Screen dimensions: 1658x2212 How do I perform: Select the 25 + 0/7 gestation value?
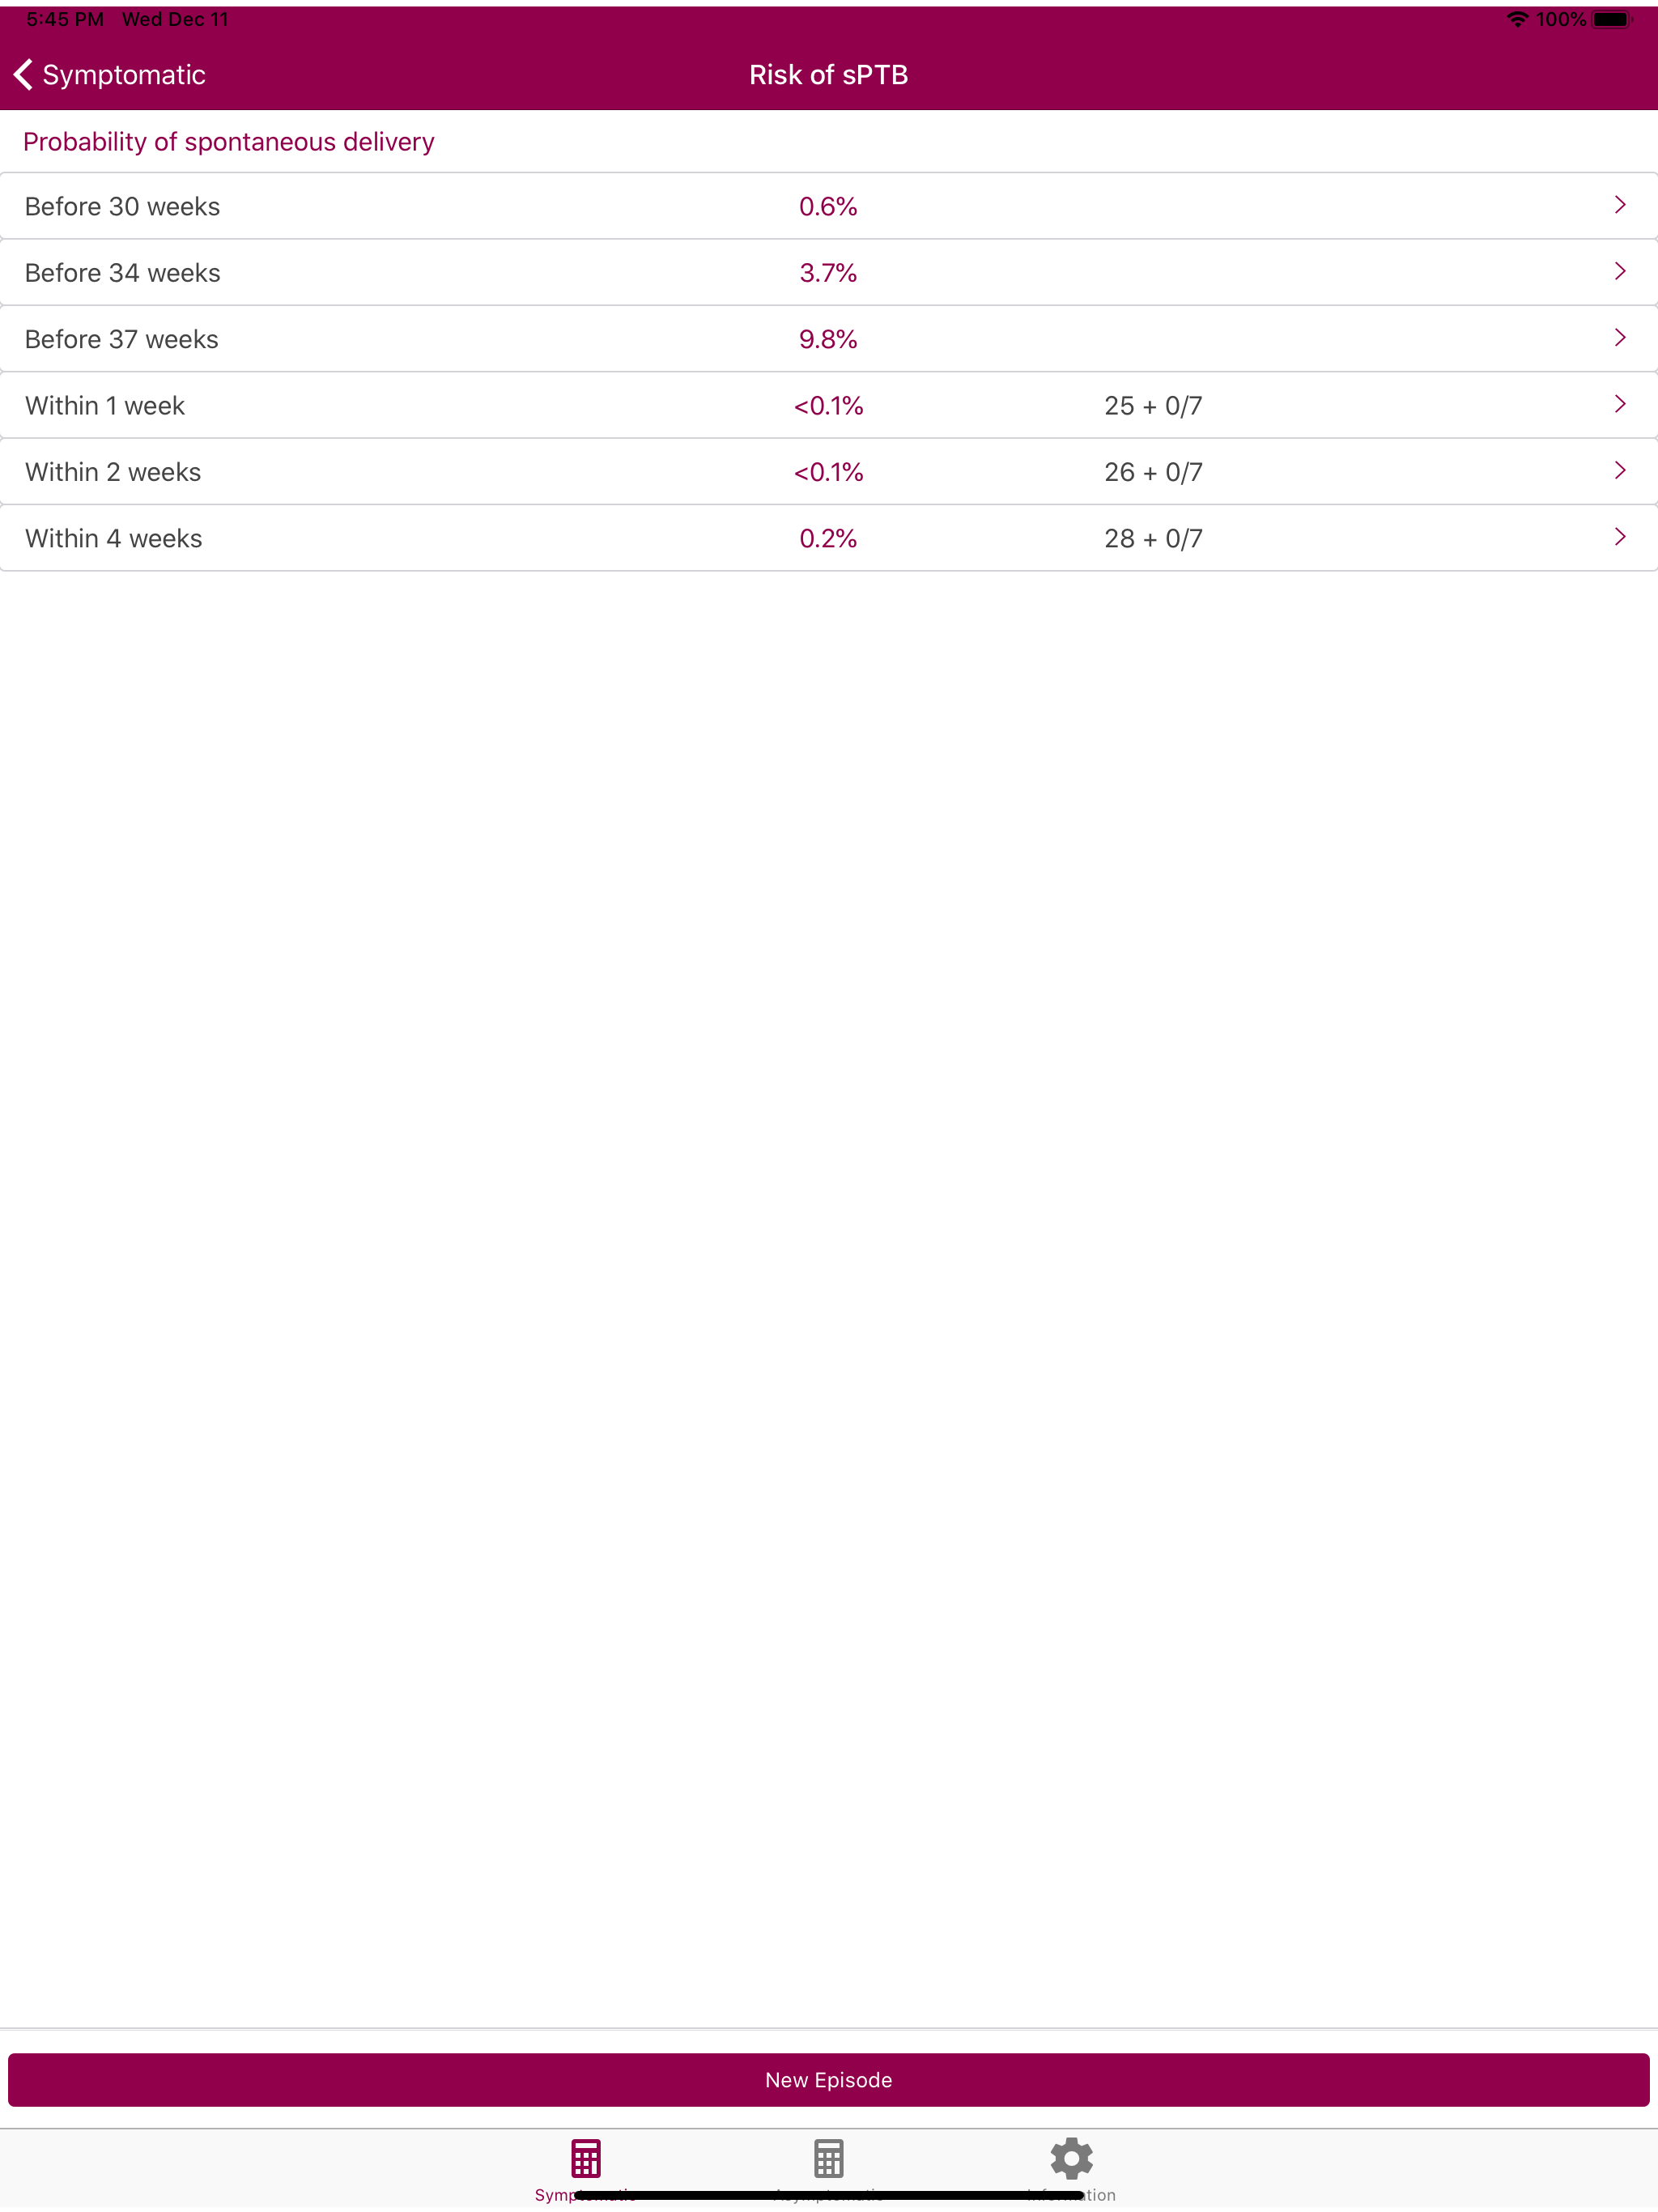[1152, 405]
